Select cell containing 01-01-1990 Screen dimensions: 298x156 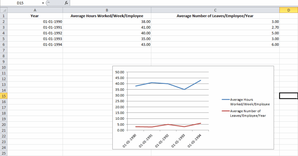click(x=35, y=22)
